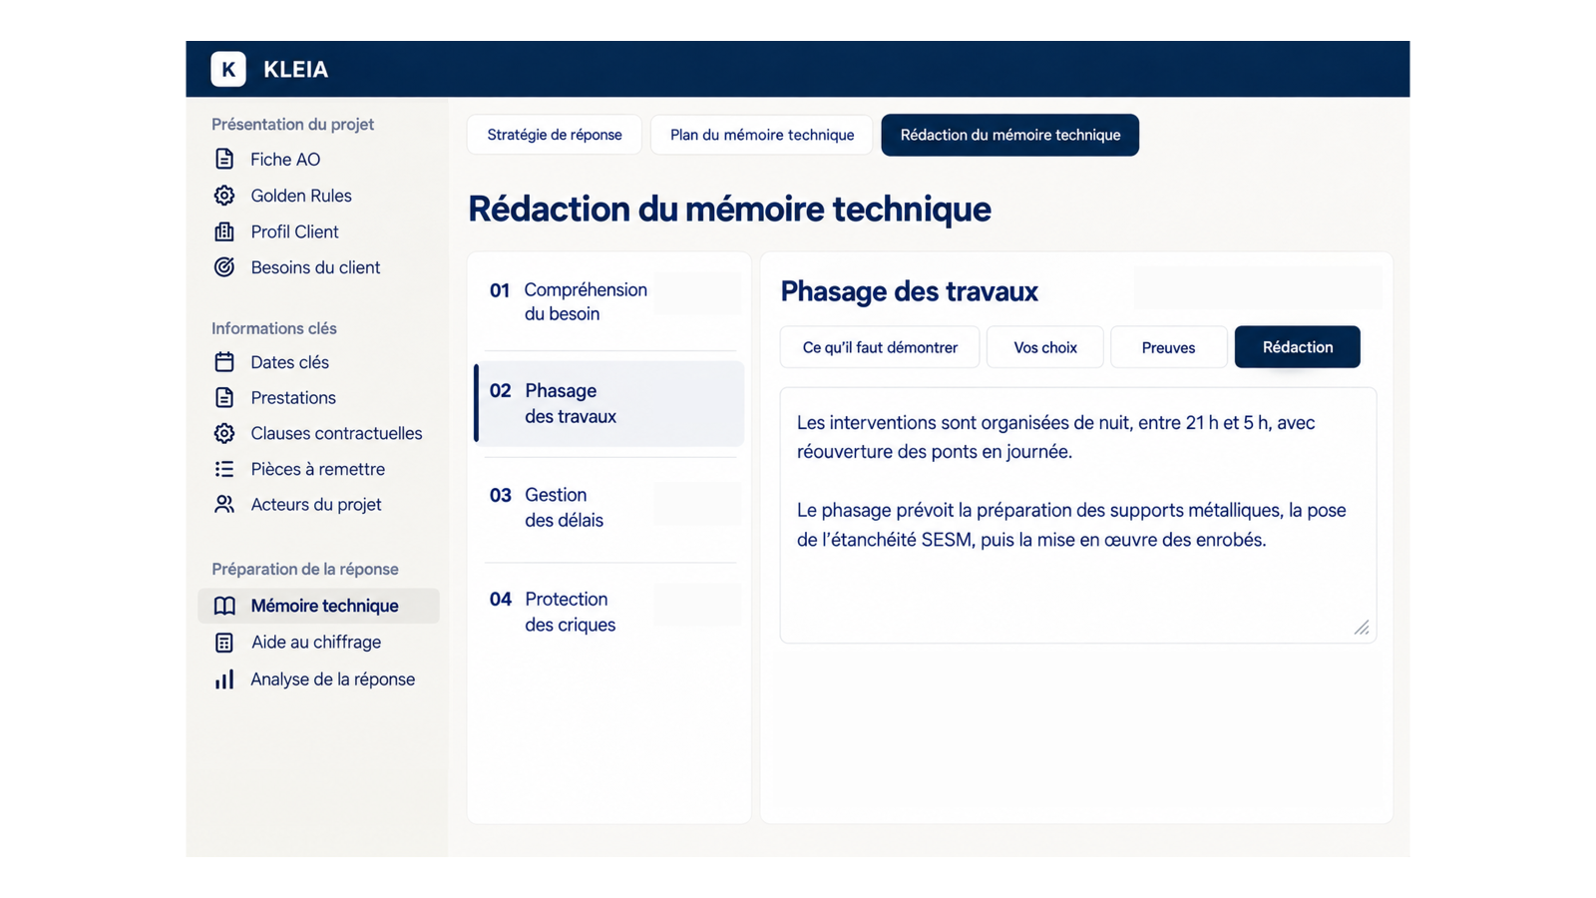The width and height of the screenshot is (1596, 898).
Task: Click the Prestations document icon
Action: pos(224,397)
